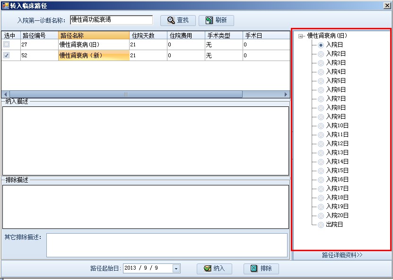Click the 手术类型 column header

click(x=224, y=35)
